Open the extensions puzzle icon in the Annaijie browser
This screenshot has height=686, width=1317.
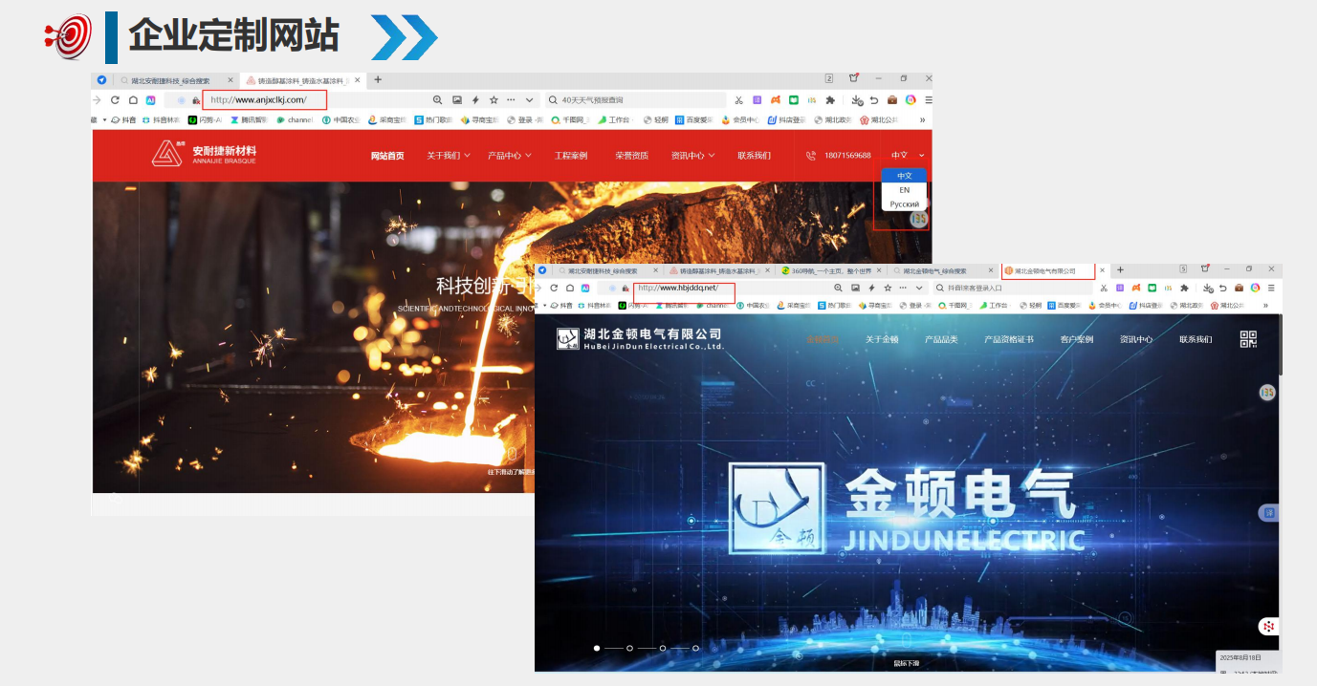click(830, 99)
